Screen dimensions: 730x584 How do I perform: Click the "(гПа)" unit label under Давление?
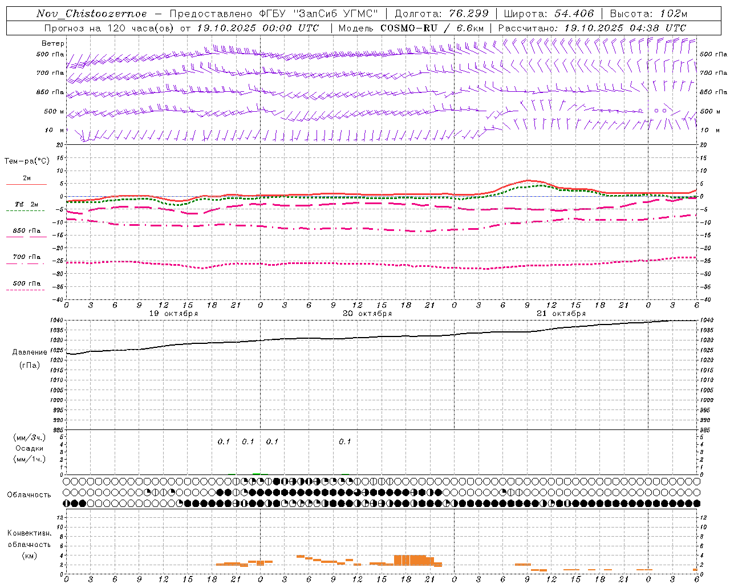(x=30, y=365)
